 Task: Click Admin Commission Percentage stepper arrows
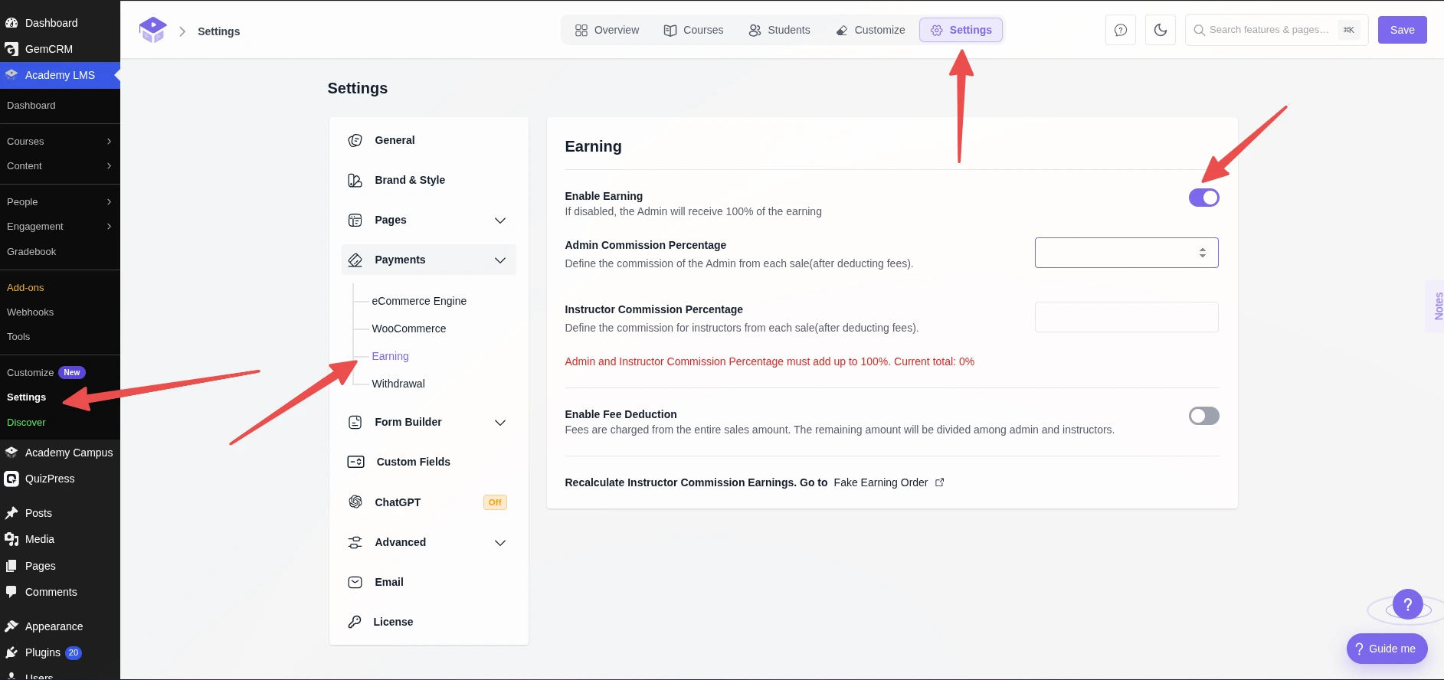1203,253
